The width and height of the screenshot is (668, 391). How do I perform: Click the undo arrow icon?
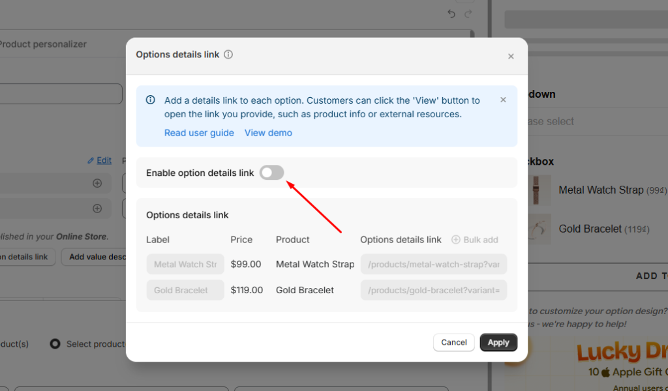[451, 14]
